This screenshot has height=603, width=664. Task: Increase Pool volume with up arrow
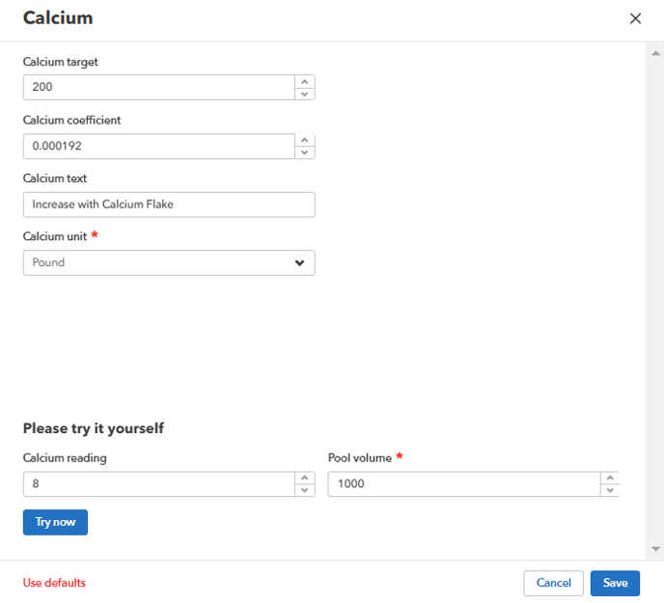click(x=609, y=478)
